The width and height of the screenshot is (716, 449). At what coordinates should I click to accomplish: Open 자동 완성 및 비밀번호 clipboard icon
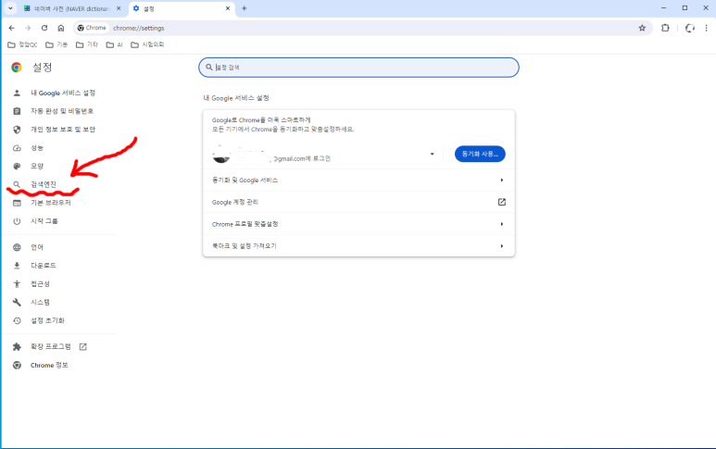click(17, 111)
